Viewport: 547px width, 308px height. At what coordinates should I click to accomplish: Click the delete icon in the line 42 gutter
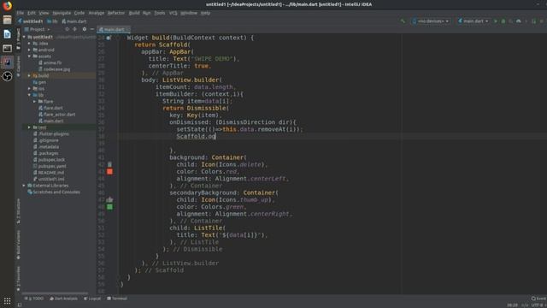pos(110,164)
